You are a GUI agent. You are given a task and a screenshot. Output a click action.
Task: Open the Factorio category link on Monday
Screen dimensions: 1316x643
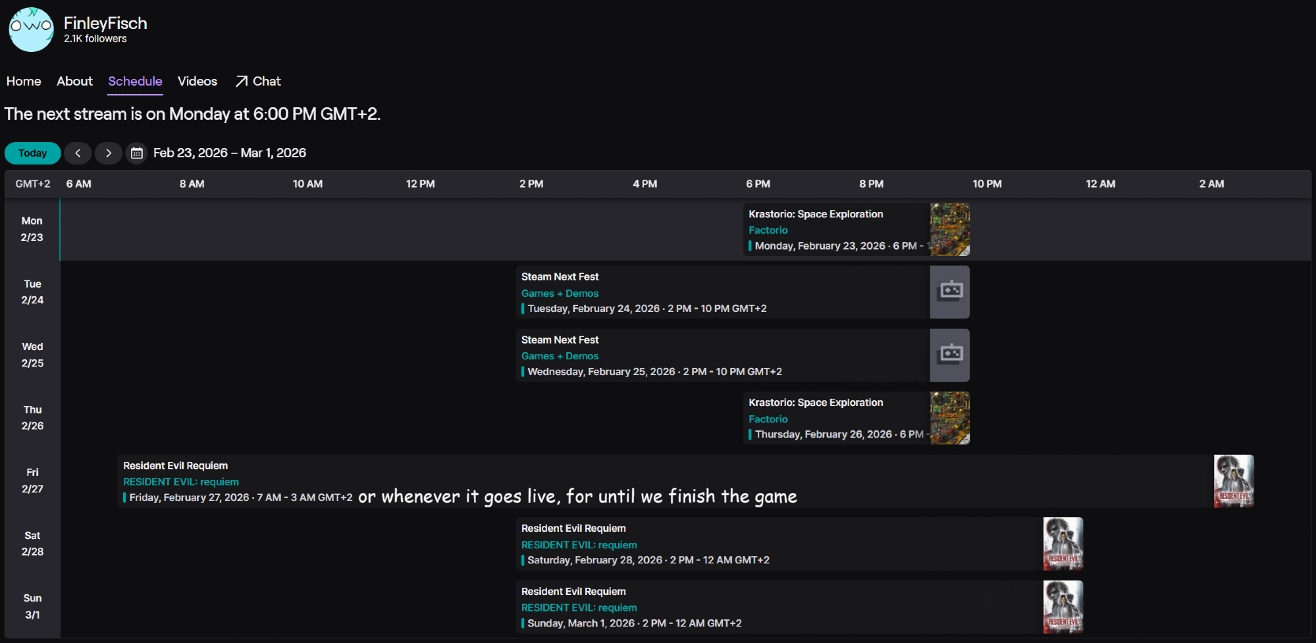(x=768, y=230)
